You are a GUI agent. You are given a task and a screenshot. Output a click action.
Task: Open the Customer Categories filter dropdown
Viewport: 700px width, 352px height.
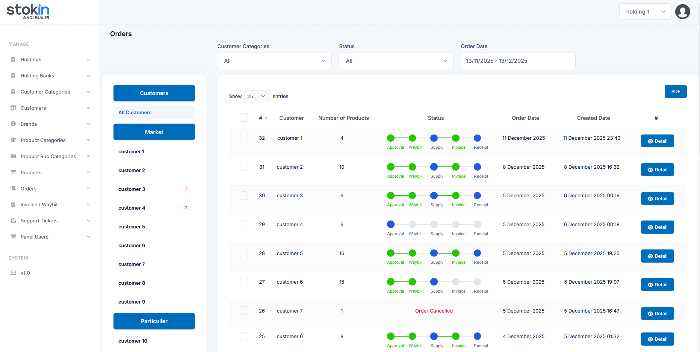coord(274,61)
